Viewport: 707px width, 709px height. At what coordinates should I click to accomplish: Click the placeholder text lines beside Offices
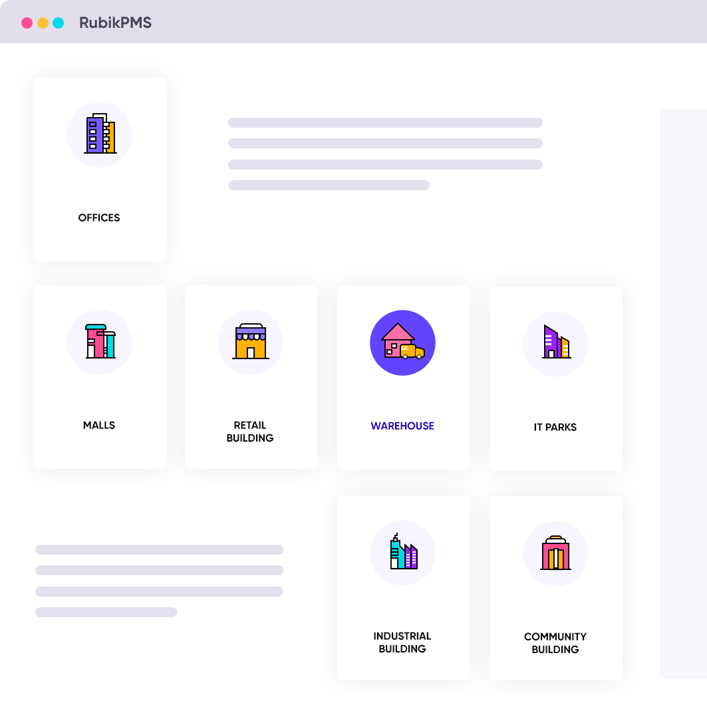tap(385, 154)
